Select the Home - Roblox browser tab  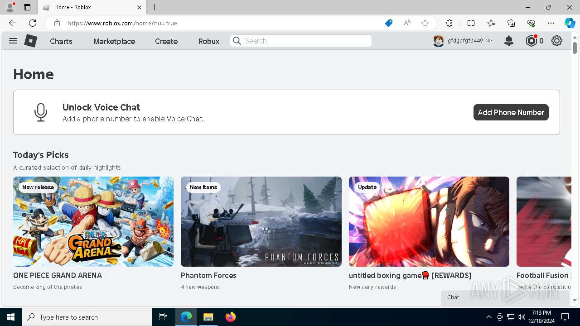click(92, 7)
